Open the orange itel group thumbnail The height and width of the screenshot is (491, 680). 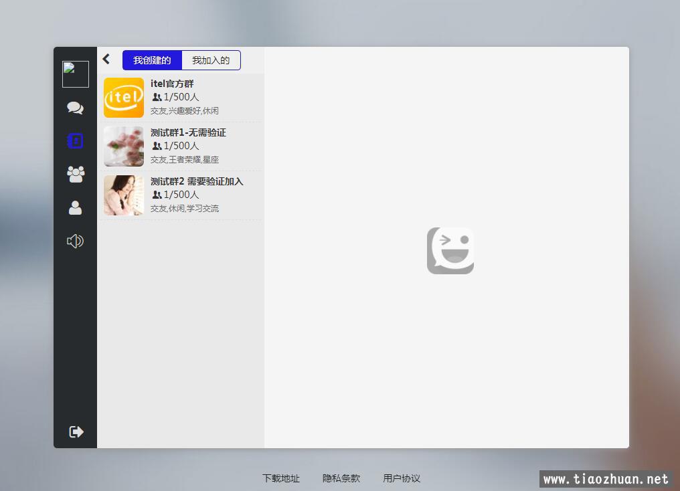tap(124, 98)
